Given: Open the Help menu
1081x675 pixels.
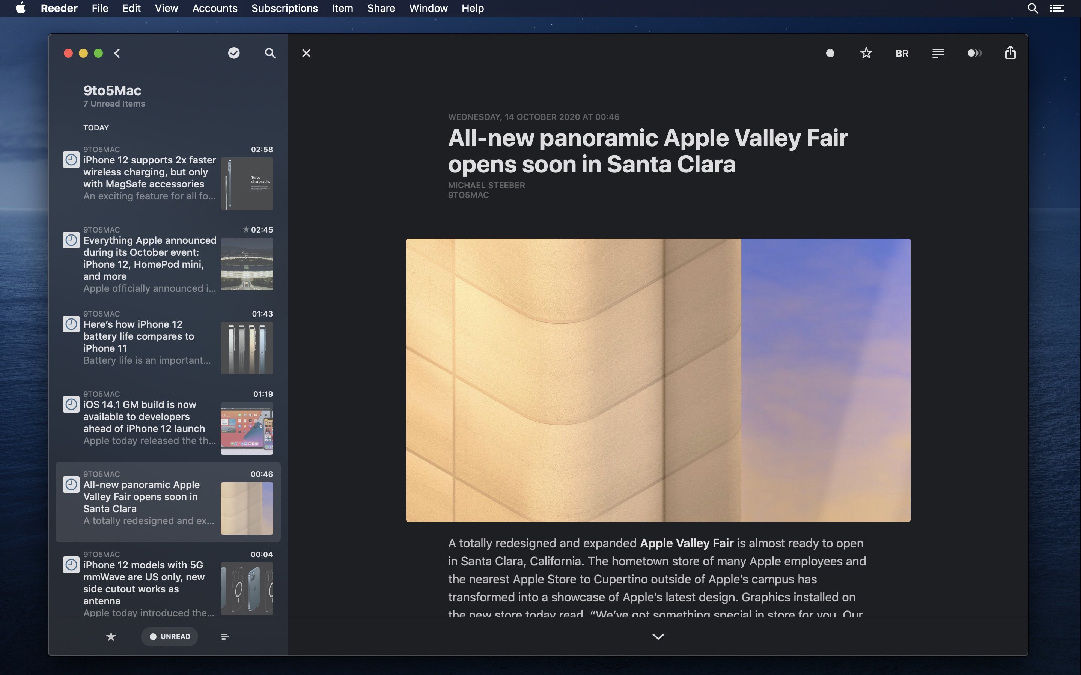Looking at the screenshot, I should coord(473,9).
